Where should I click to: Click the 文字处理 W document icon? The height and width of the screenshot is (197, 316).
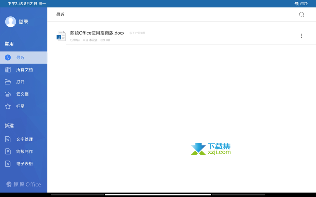pos(8,139)
